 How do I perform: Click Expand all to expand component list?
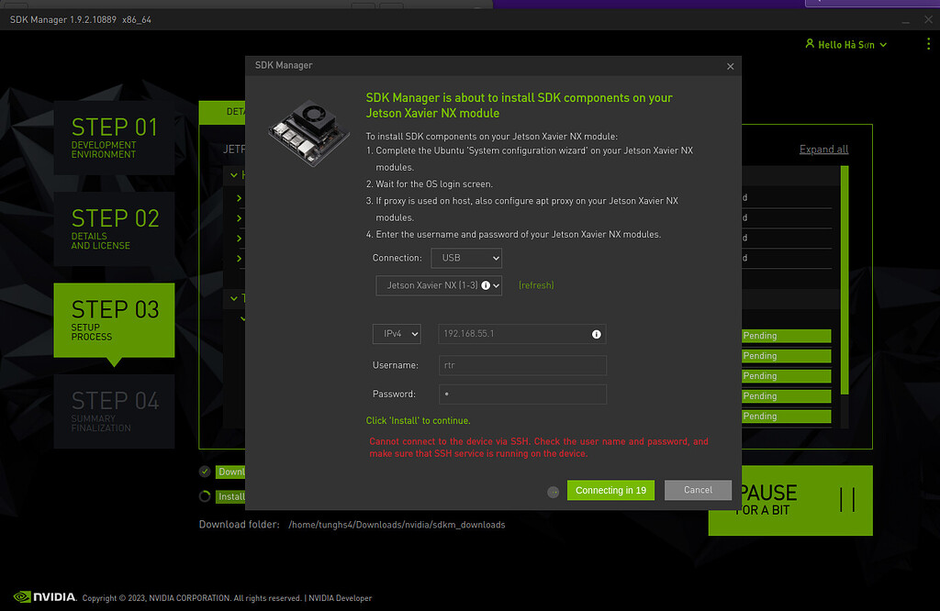click(x=823, y=149)
